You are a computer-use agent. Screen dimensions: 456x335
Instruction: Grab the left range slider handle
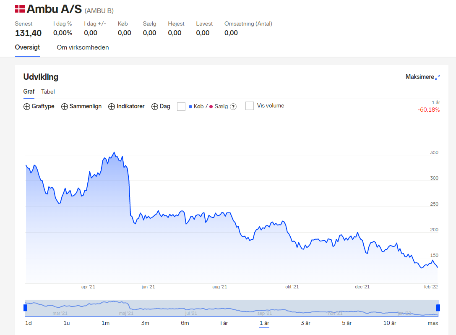tap(25, 308)
